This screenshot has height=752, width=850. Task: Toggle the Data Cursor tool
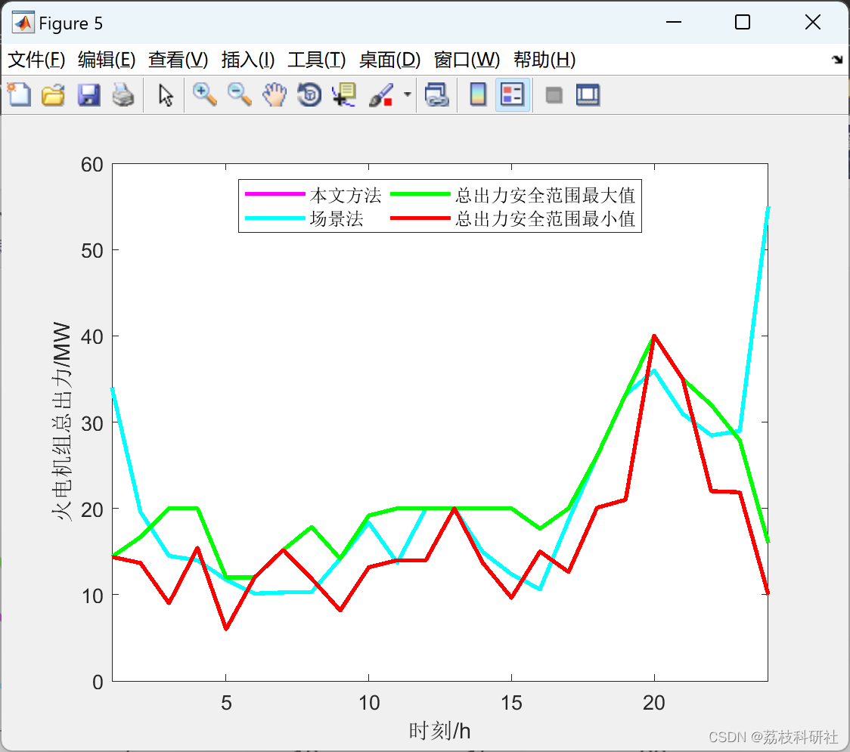[344, 95]
